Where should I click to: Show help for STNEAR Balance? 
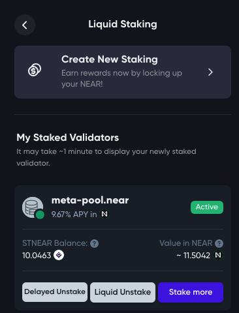pos(94,243)
